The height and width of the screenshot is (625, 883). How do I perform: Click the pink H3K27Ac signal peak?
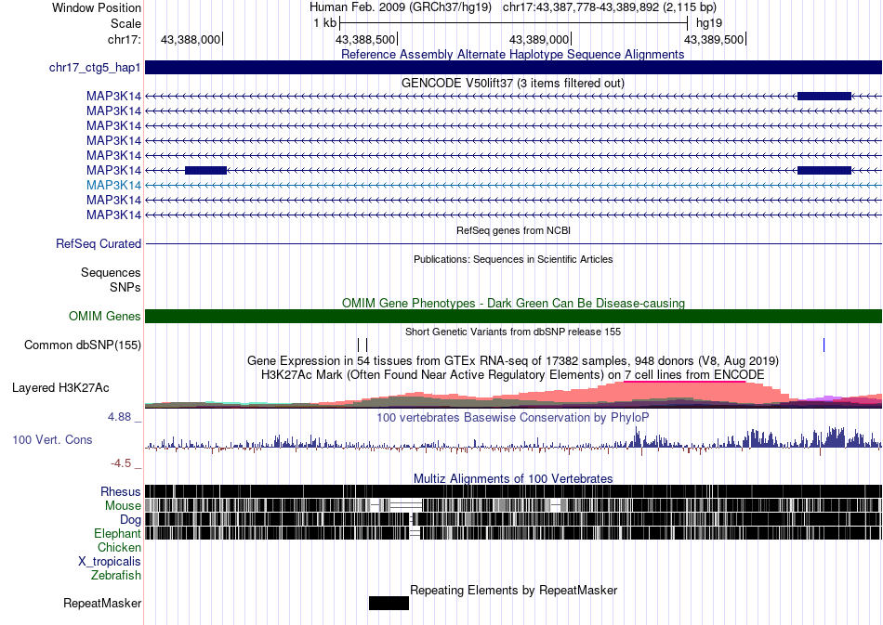(x=684, y=392)
